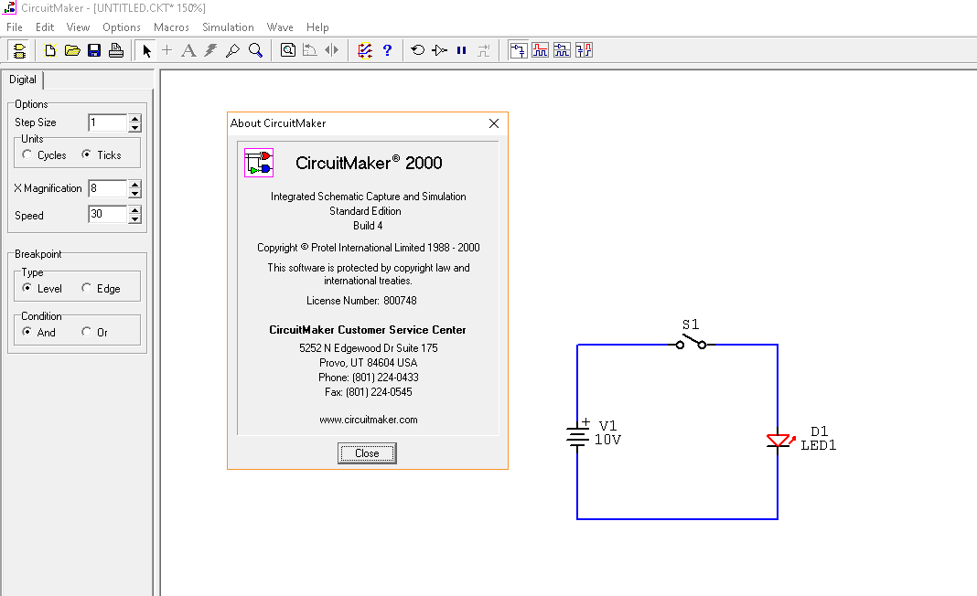
Task: Click the Mirror toolbar icon
Action: click(x=331, y=50)
